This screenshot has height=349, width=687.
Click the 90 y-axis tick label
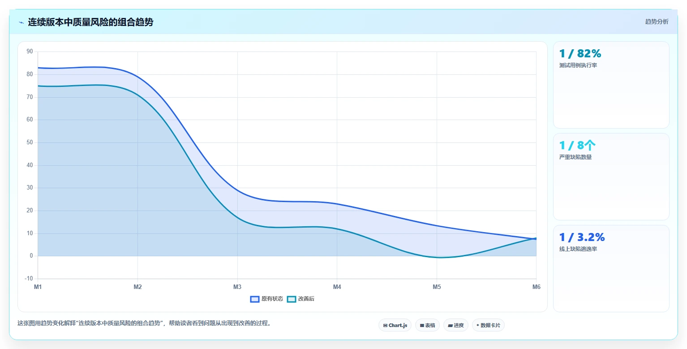(30, 52)
